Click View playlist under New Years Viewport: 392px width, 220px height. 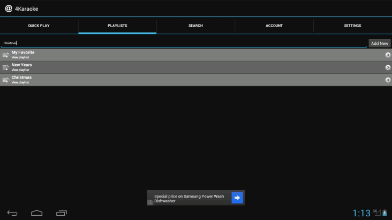[20, 70]
